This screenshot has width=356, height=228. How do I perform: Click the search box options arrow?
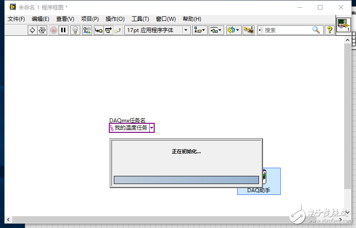[x=260, y=30]
